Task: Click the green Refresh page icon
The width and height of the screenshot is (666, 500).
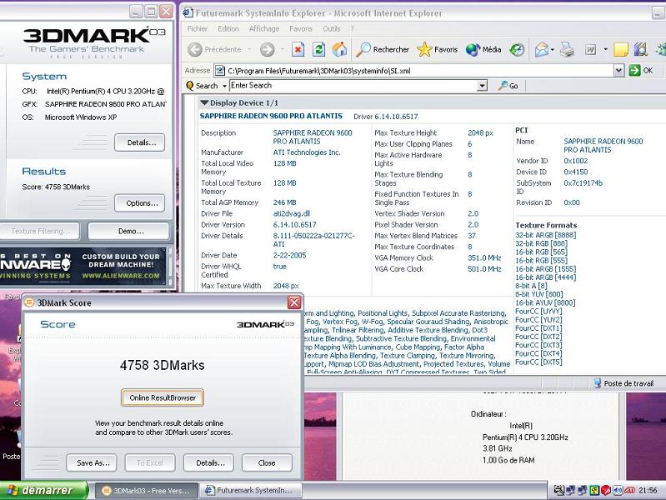Action: (318, 50)
